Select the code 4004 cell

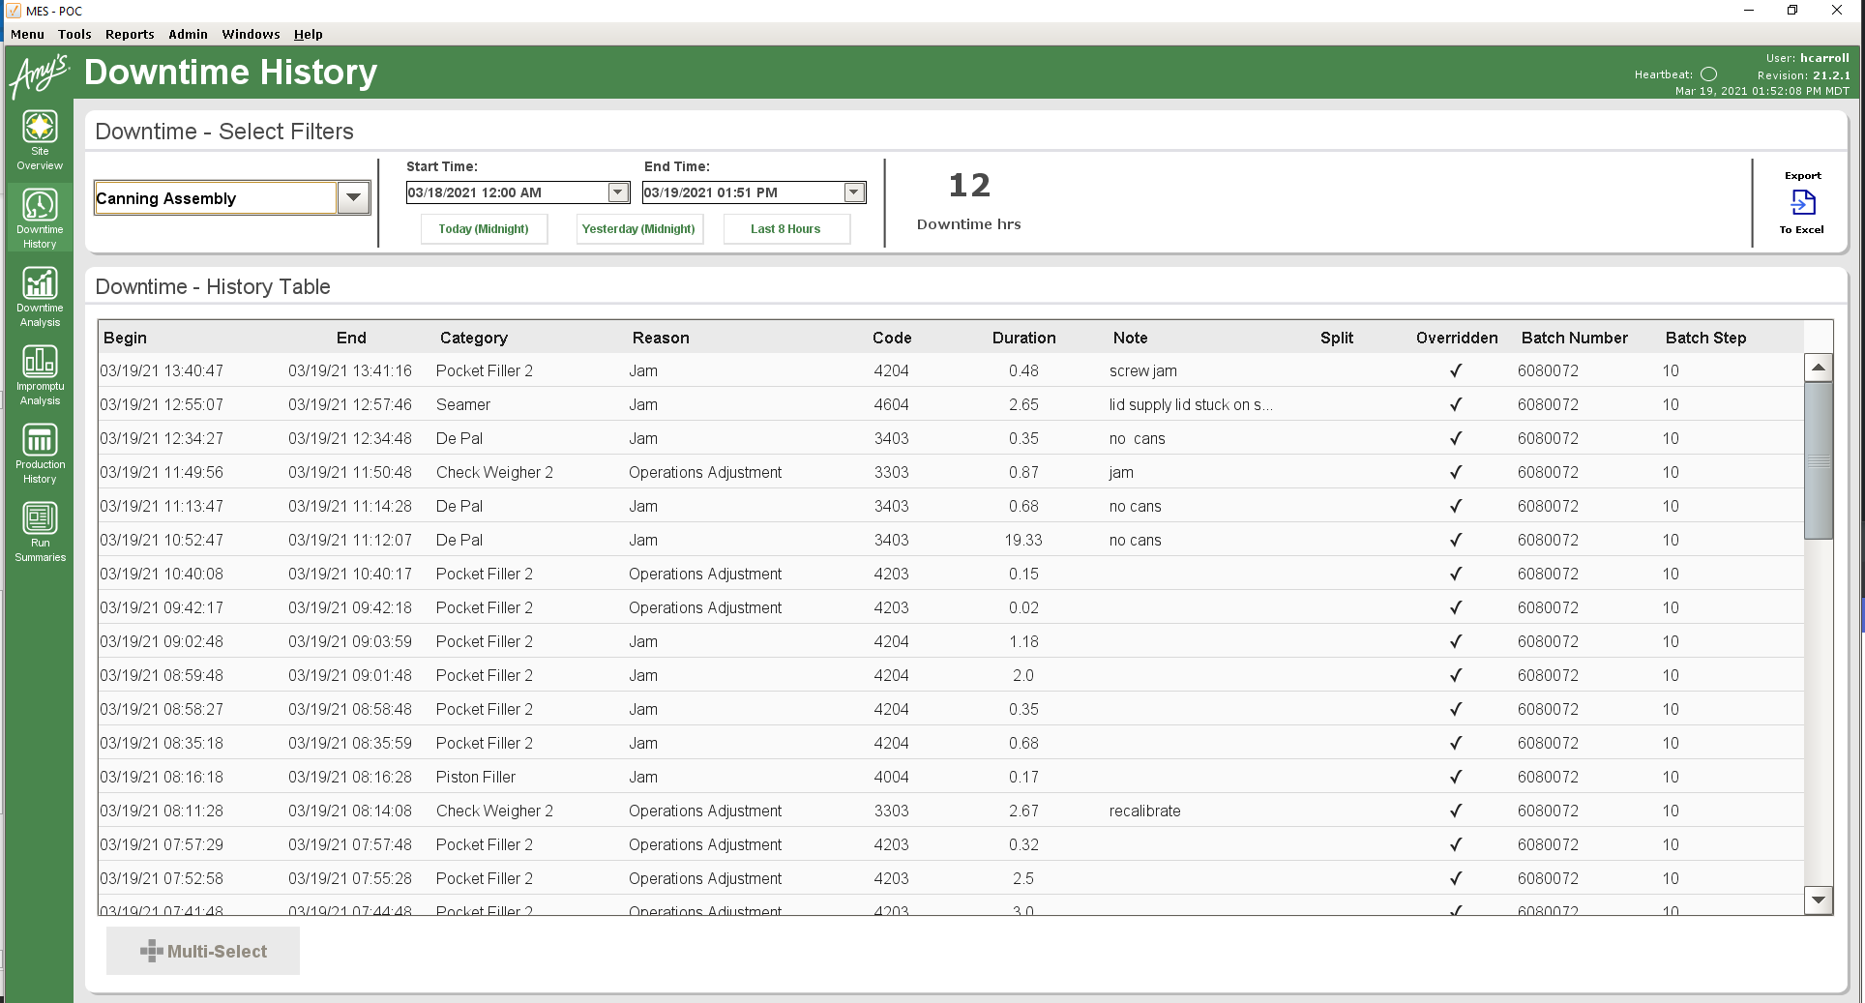tap(892, 777)
